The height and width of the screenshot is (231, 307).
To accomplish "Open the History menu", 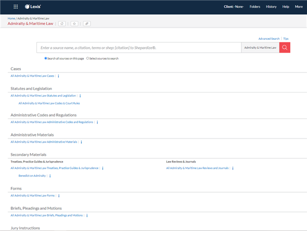I will tap(271, 7).
